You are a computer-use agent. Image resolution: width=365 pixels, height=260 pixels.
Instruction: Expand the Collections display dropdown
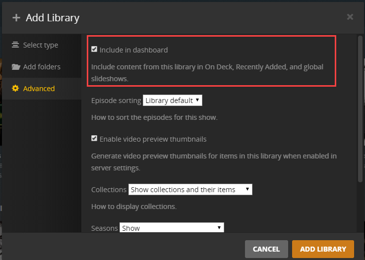190,190
